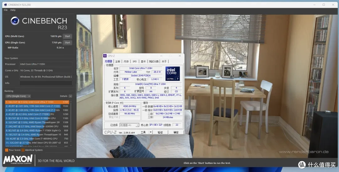The height and width of the screenshot is (172, 339).
Task: Select ranking row 16C/32T AMD Ryzen Threadripper
Action: point(37,134)
